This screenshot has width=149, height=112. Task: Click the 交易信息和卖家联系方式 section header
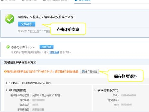click(x=20, y=62)
